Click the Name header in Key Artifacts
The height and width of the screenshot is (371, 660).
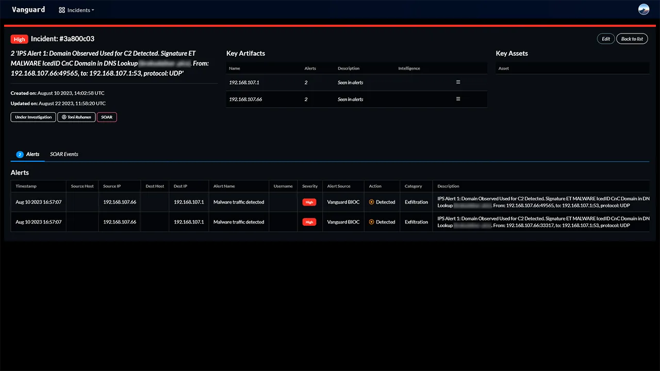(235, 68)
